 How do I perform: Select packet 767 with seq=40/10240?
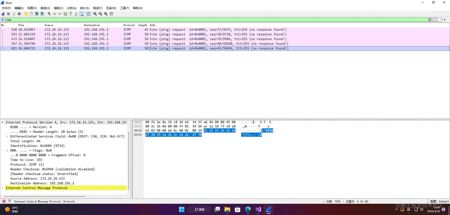225,44
